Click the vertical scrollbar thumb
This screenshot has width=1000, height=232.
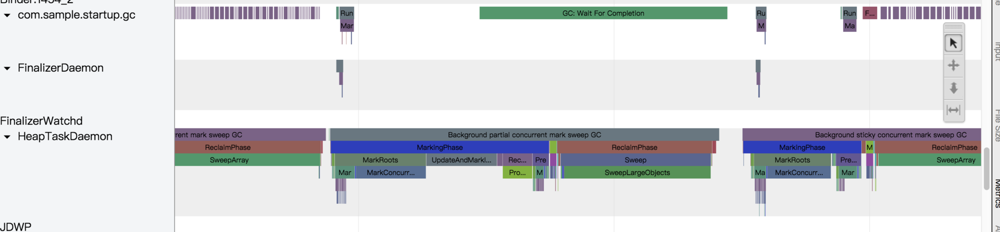pos(986,169)
